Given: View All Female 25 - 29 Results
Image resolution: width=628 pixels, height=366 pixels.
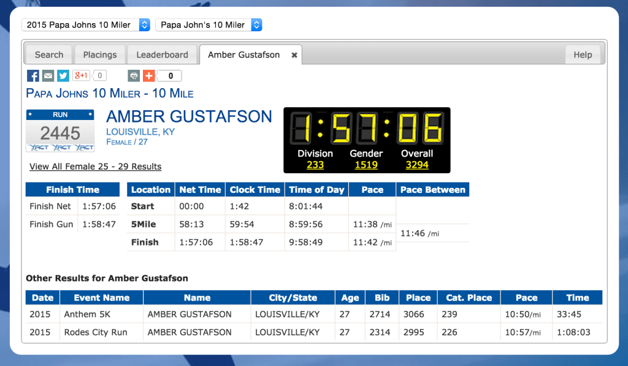Looking at the screenshot, I should (x=95, y=166).
